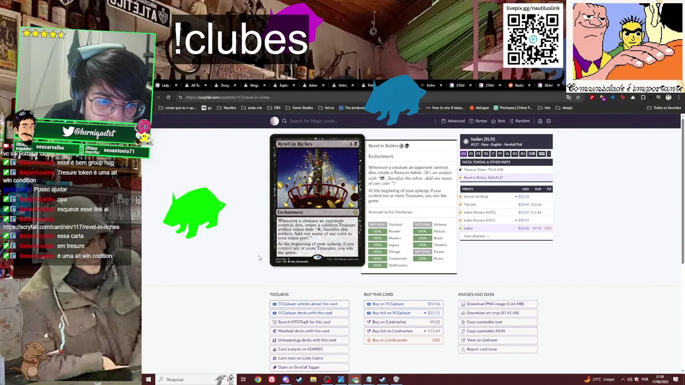Click the Ixalan set symbol icon
The height and width of the screenshot is (385, 685).
(x=466, y=142)
